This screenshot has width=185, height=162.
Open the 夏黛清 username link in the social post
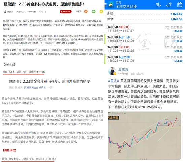tap(123, 69)
